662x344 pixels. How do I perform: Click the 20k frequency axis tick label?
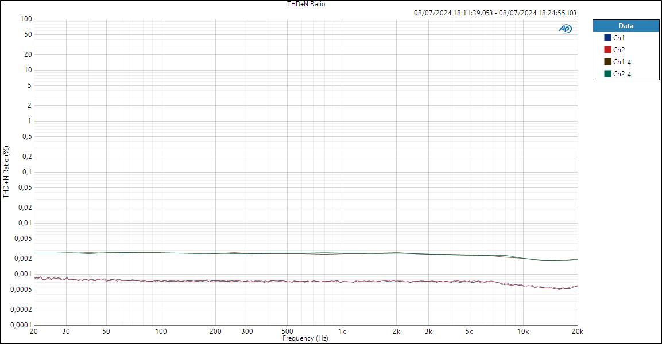tap(577, 331)
